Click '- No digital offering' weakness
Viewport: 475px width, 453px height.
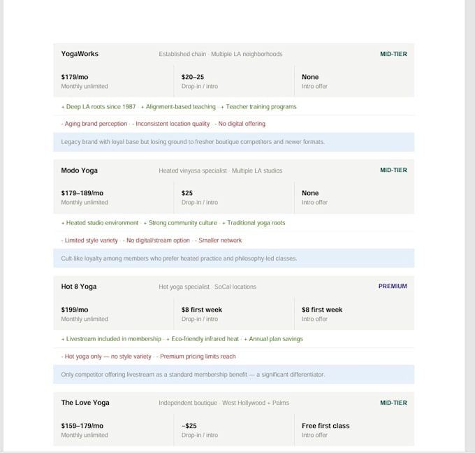pyautogui.click(x=240, y=124)
